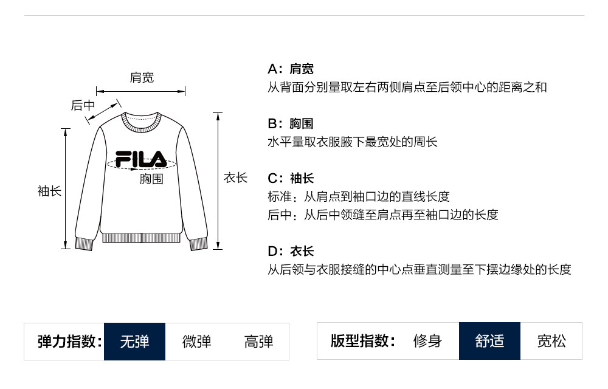Click the shoulder width horizontal arrow
Screen dimensions: 608x389
(141, 92)
